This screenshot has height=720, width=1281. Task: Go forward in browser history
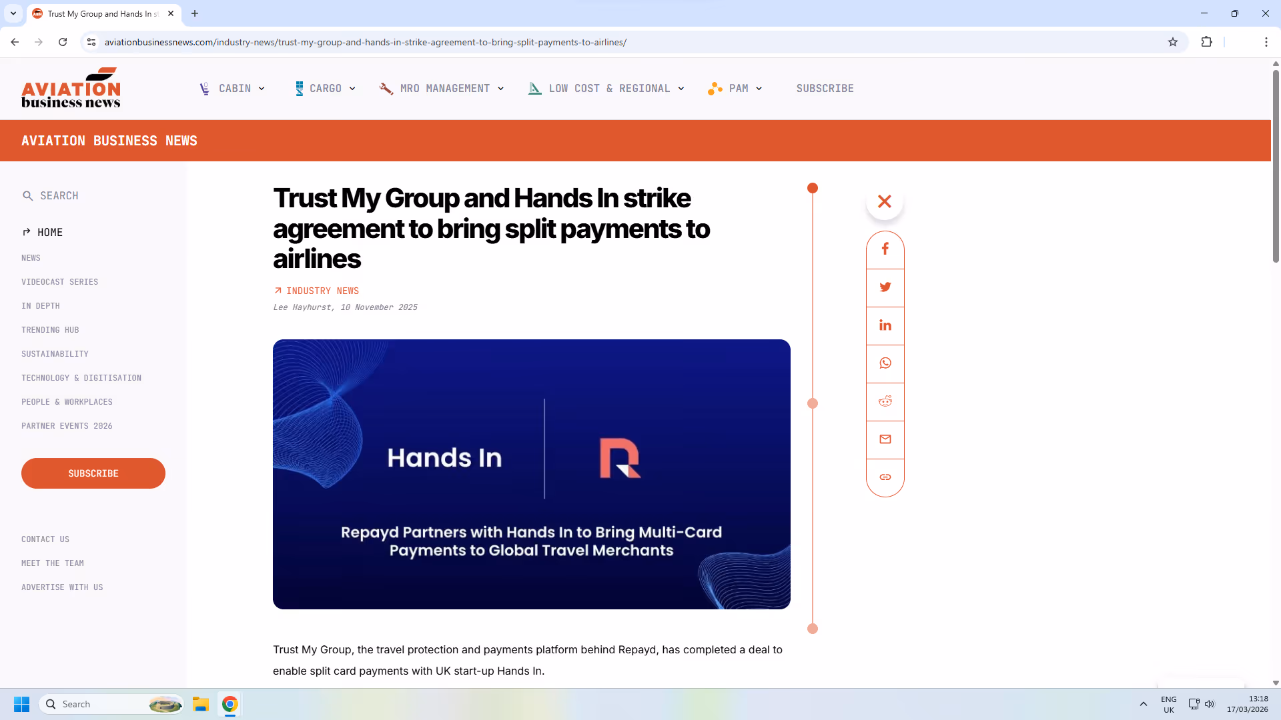point(39,42)
